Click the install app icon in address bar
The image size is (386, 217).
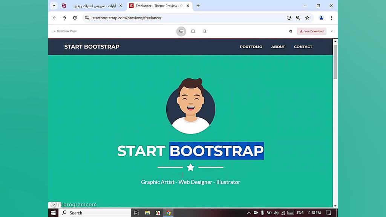tap(289, 18)
